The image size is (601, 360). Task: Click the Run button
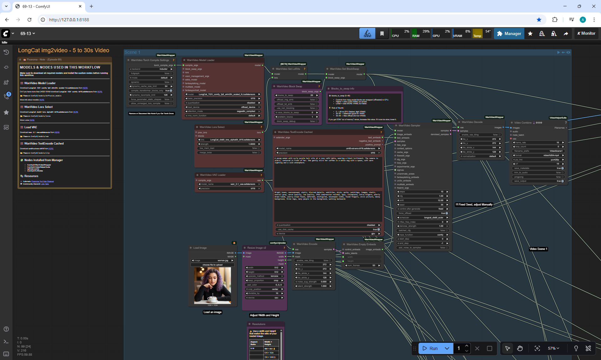430,348
